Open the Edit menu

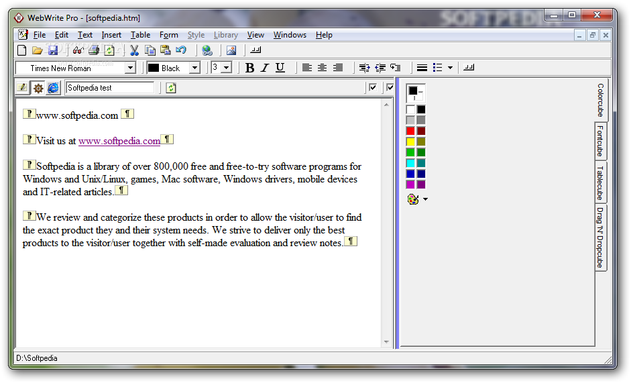62,35
